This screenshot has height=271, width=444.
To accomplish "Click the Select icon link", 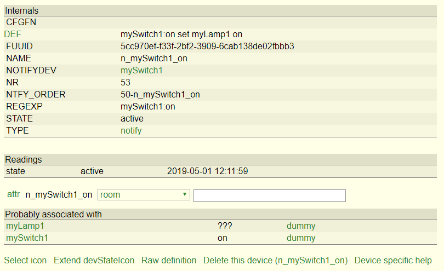I will point(25,260).
